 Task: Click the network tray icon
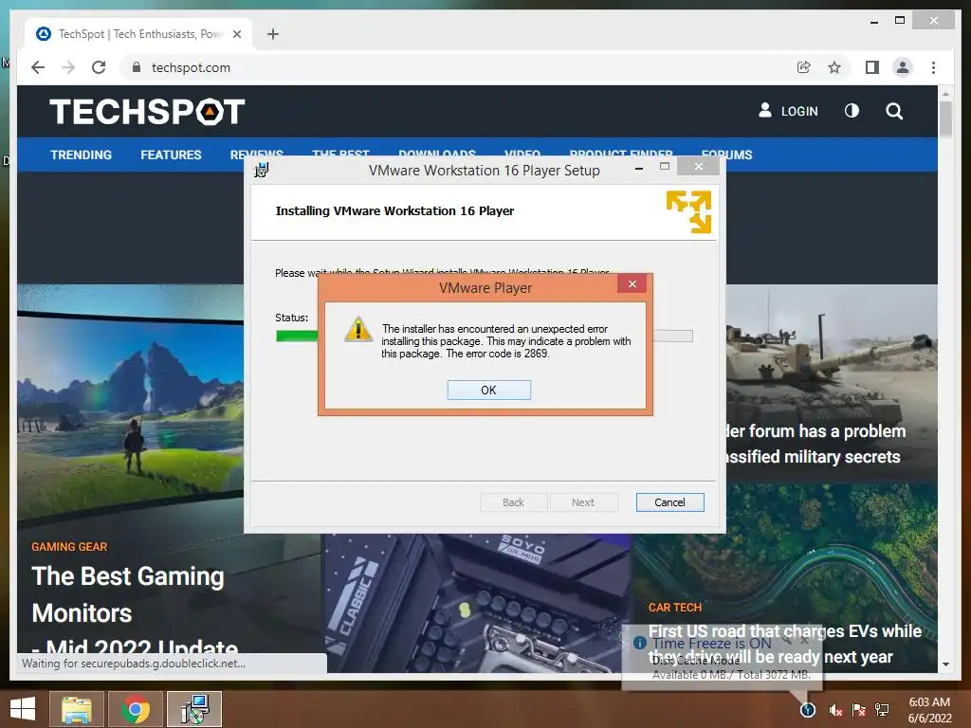pos(882,710)
